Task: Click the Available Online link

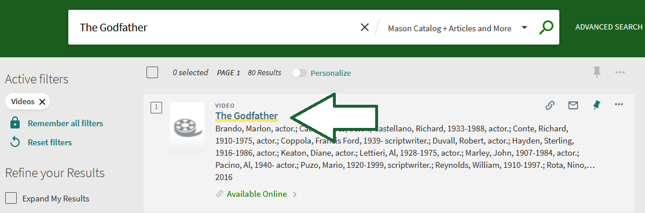Action: 256,194
